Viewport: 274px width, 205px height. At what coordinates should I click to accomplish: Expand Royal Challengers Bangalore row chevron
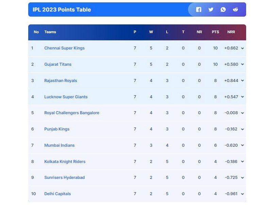[242, 113]
